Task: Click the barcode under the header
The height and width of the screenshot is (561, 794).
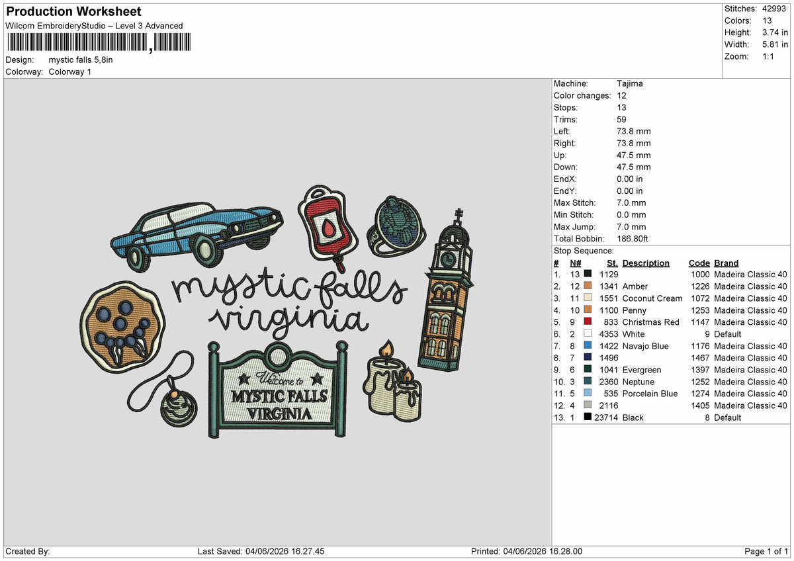Action: pos(99,43)
